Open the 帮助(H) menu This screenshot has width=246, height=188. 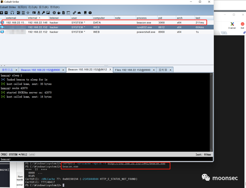click(x=55, y=7)
